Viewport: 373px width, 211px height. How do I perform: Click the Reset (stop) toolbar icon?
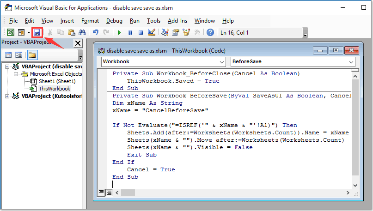[x=140, y=32]
